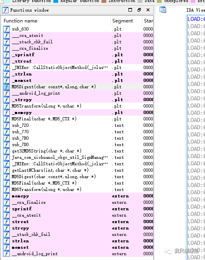Click the Functions window title icon

[5, 10]
